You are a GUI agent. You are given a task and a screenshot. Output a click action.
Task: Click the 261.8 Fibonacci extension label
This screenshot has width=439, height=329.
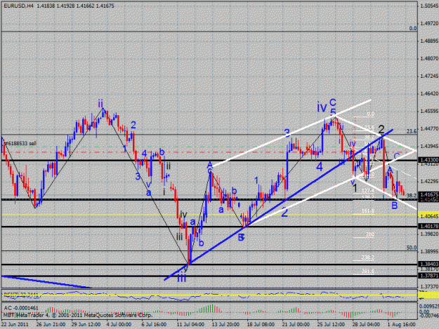tap(367, 271)
